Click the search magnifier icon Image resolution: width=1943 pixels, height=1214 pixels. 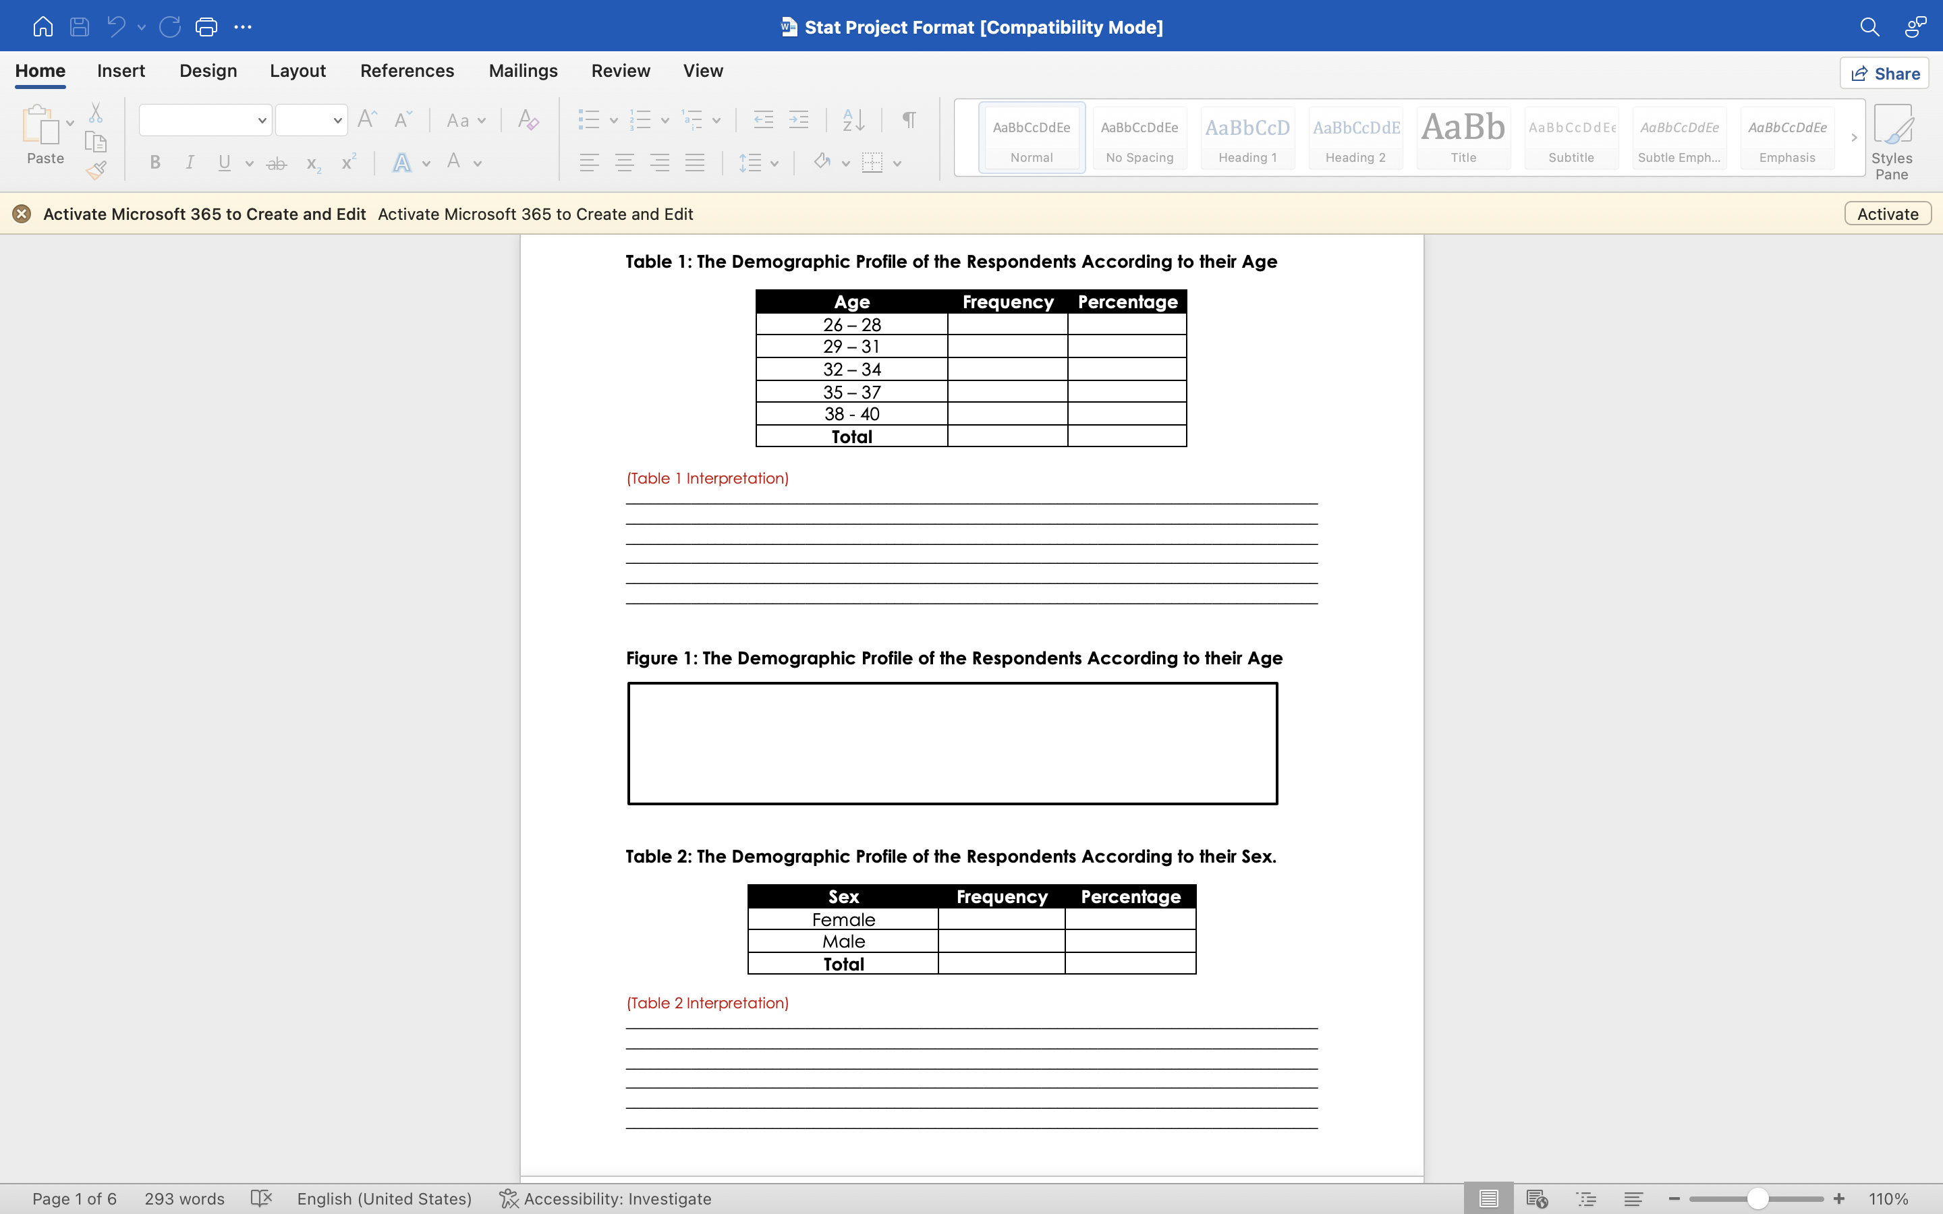pyautogui.click(x=1869, y=27)
